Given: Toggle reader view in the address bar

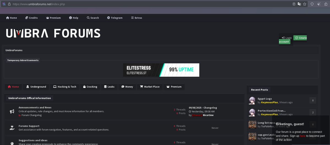Looking at the screenshot, I should (294, 4).
